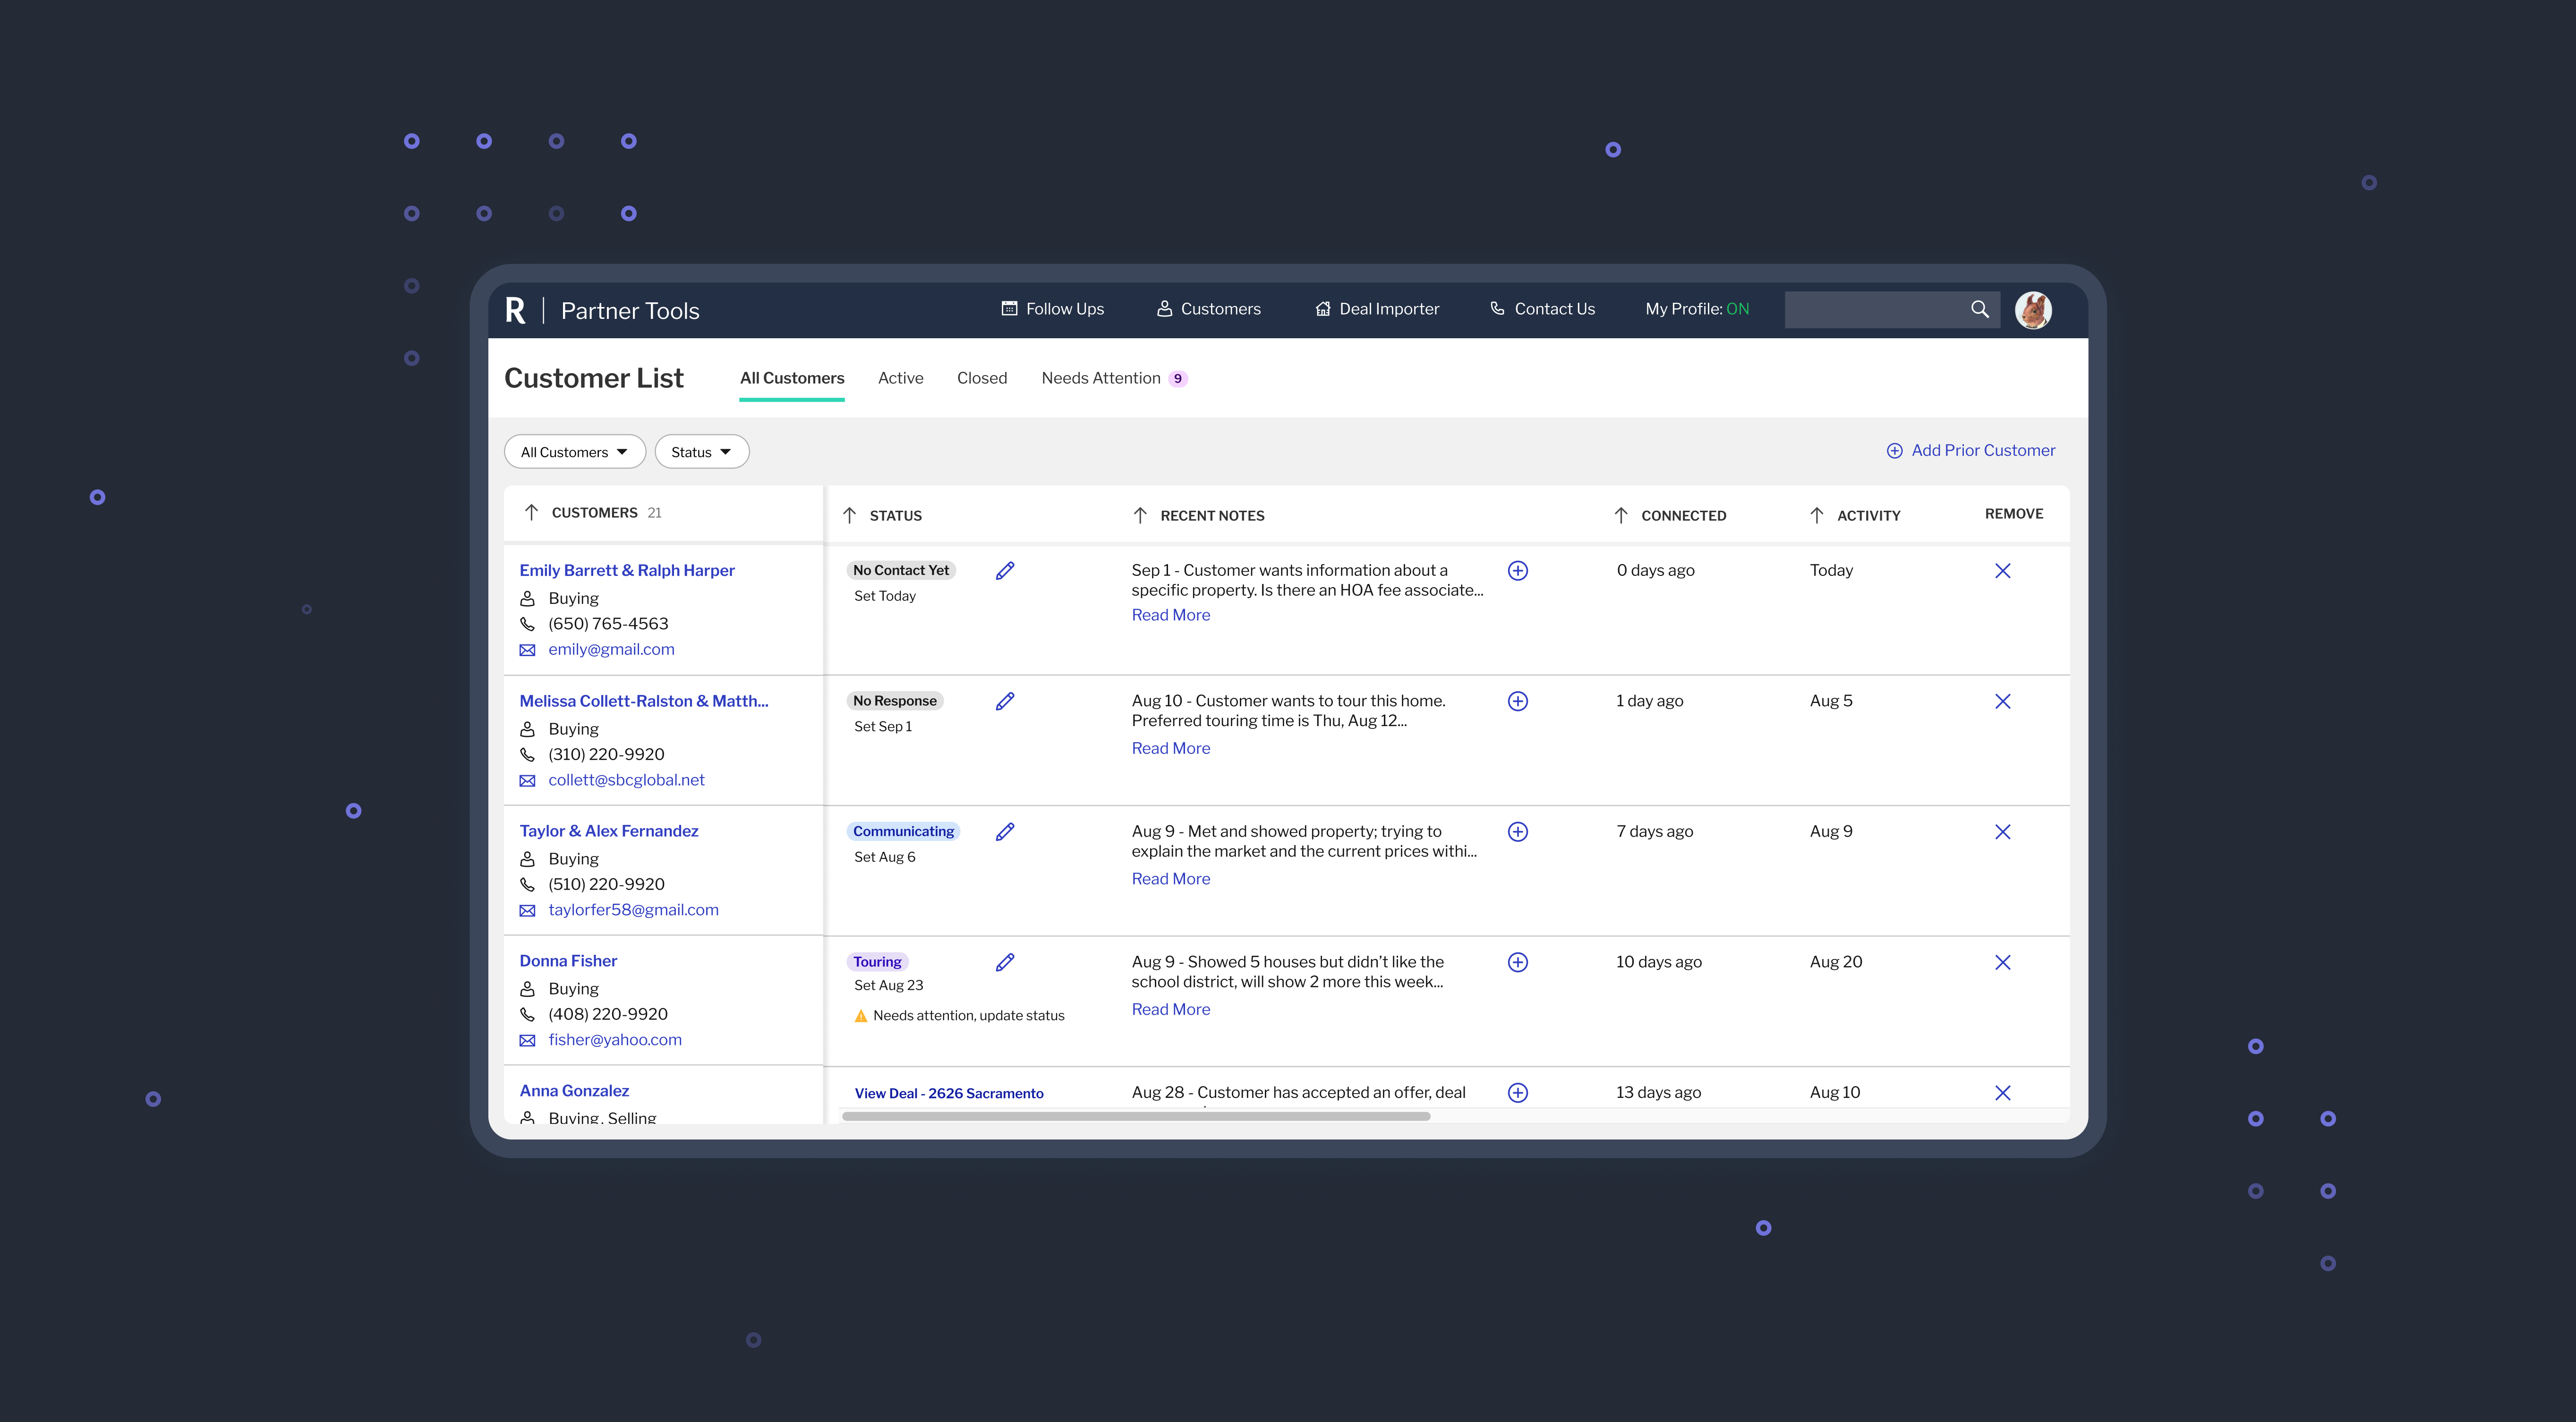Screen dimensions: 2576x1422
Task: Go to Follow Ups in the navigation
Action: tap(1052, 309)
